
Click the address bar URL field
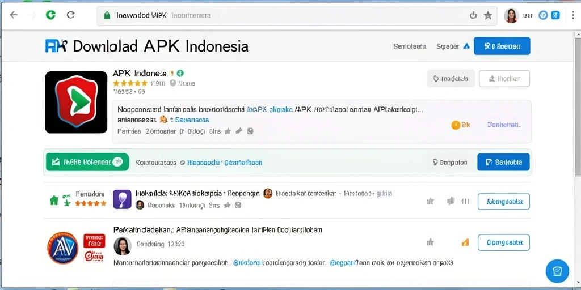tap(296, 15)
